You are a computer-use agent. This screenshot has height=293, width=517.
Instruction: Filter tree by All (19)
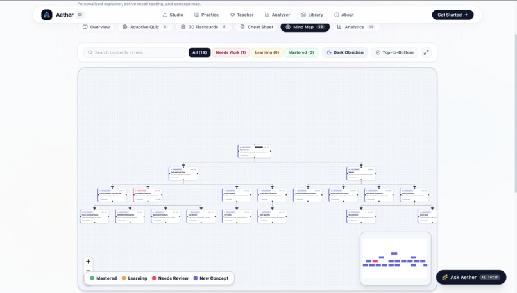click(x=199, y=52)
